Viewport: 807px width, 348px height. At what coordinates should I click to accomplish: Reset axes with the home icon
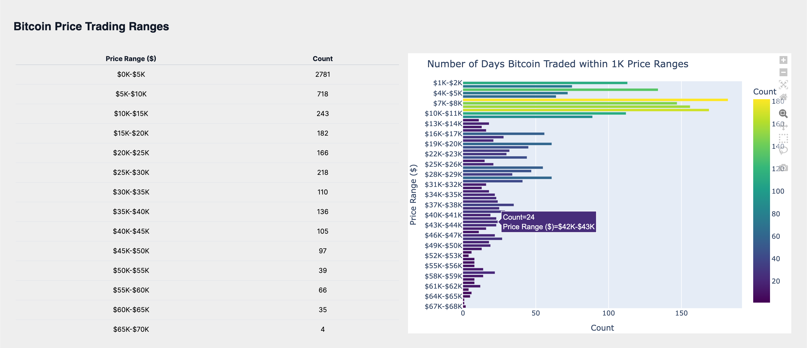(x=783, y=97)
